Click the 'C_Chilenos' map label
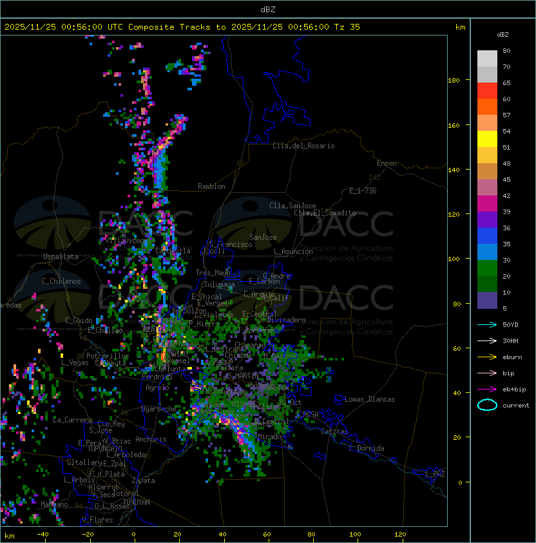Viewport: 536px width, 543px height. point(61,281)
